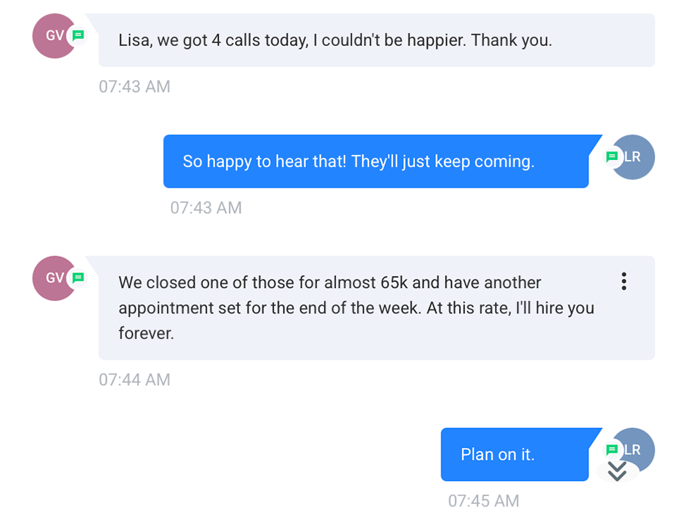The image size is (686, 513).
Task: Click the LR avatar beside "So happy to hear that!"
Action: (634, 157)
